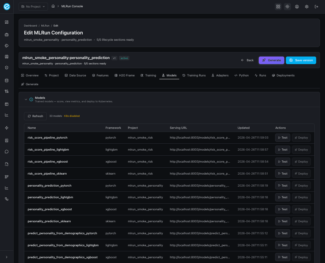Click the K8s disabled link
The width and height of the screenshot is (325, 263).
pyautogui.click(x=72, y=116)
